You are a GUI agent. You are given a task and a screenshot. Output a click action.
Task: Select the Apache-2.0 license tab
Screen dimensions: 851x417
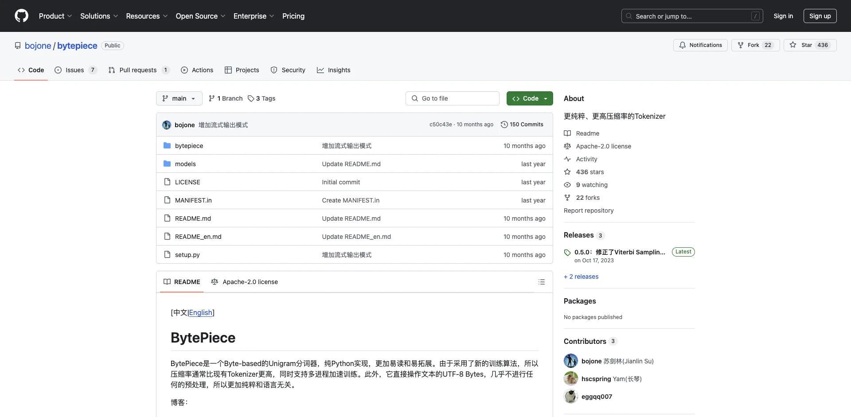(245, 282)
